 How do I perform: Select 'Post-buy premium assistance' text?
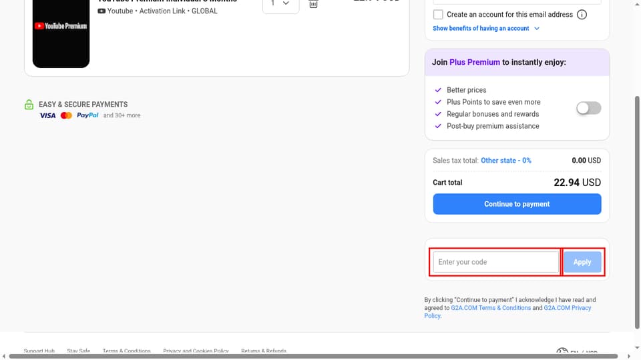[x=493, y=126]
